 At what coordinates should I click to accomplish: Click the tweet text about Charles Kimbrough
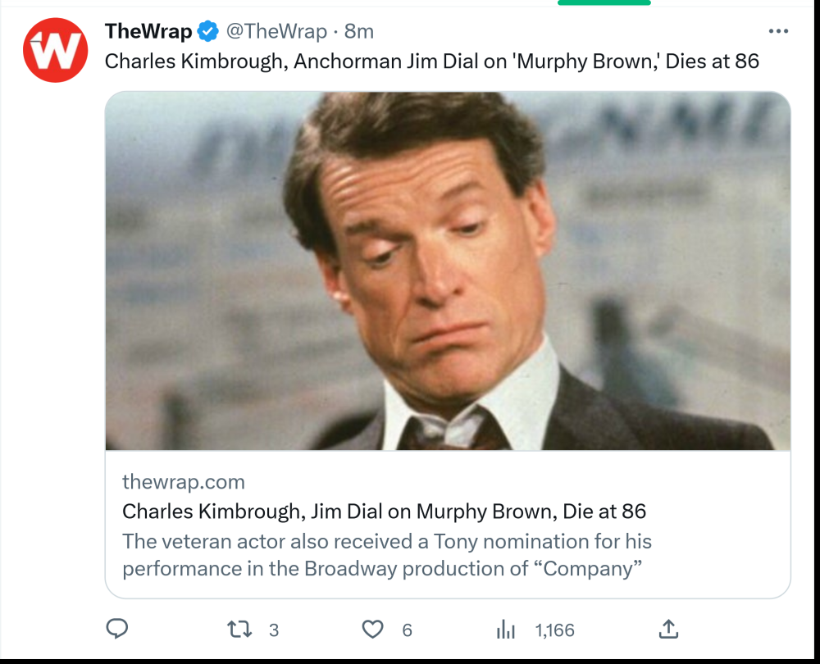(431, 61)
